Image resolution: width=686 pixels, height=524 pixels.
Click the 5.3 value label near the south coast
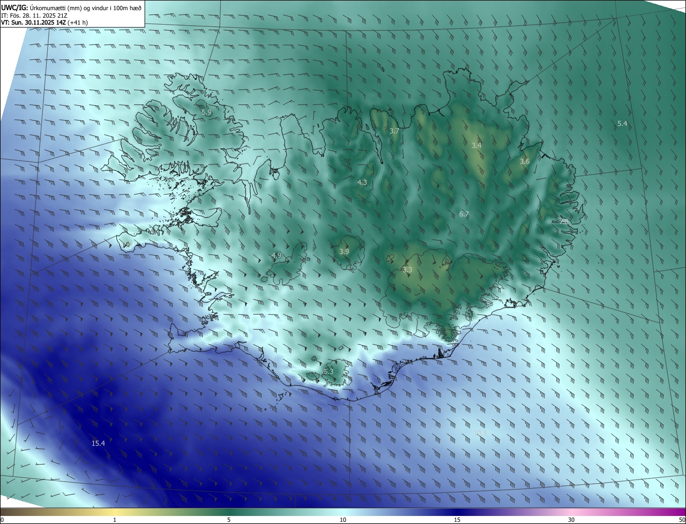coord(329,371)
